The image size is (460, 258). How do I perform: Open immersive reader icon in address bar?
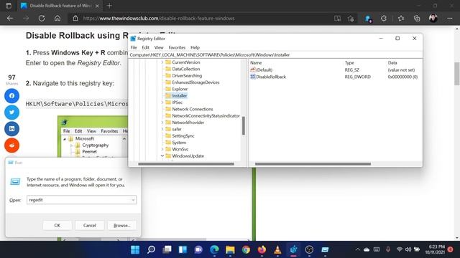(337, 19)
